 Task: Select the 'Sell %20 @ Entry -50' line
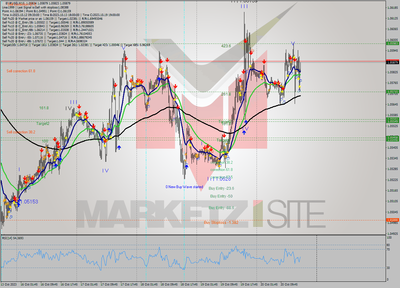coord(47,37)
